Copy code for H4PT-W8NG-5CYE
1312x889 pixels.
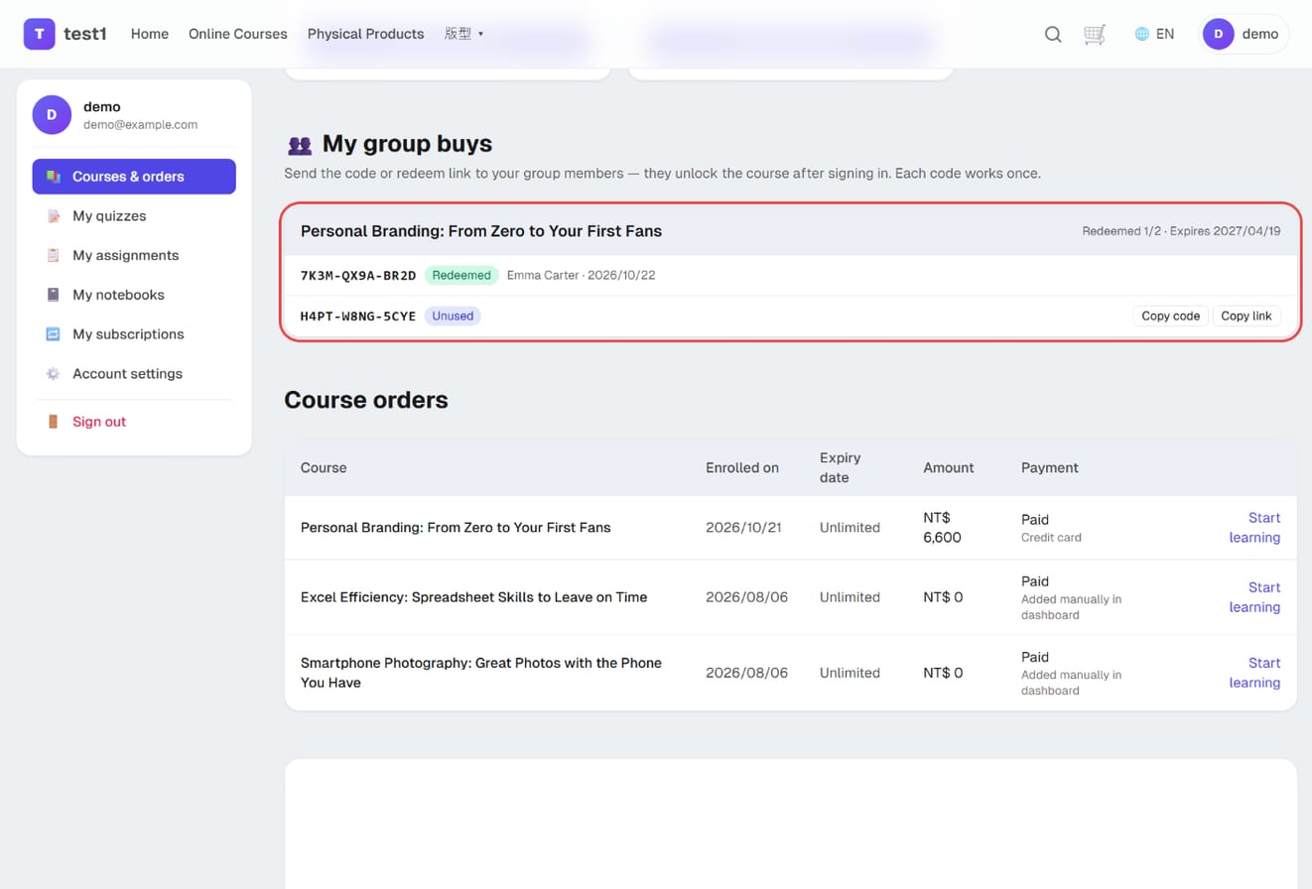(1171, 317)
